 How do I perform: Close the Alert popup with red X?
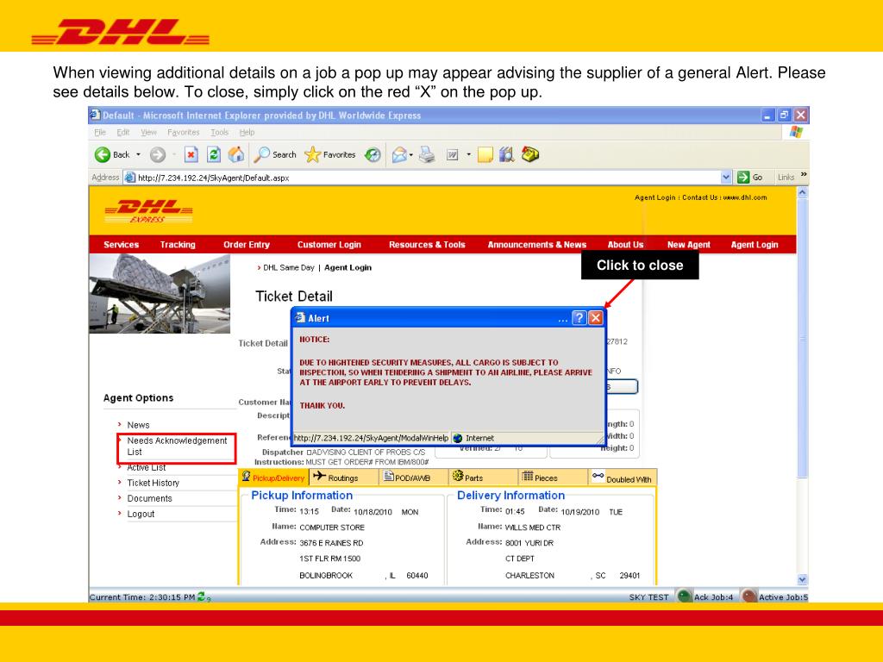pos(596,318)
